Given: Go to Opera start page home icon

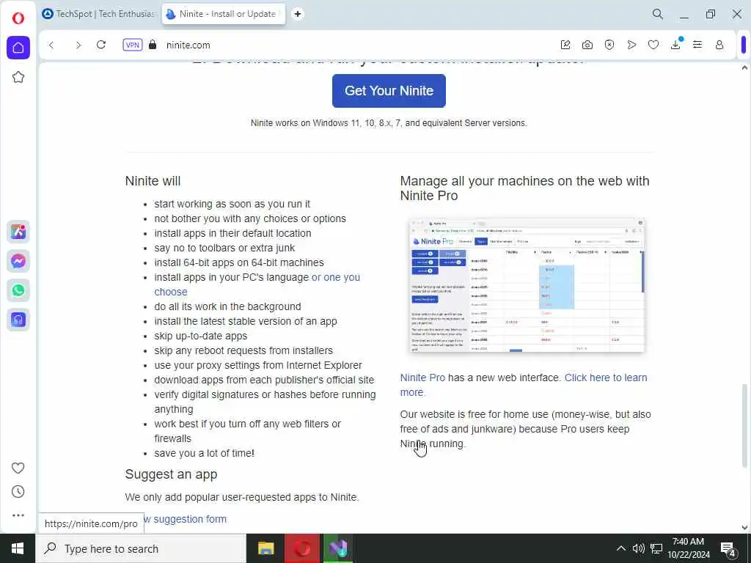Looking at the screenshot, I should point(18,48).
